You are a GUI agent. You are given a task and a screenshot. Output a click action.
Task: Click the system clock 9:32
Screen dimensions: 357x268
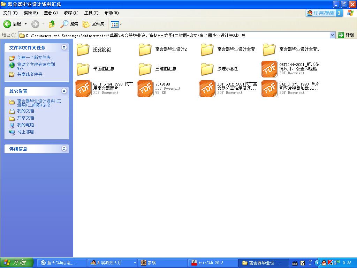pyautogui.click(x=347, y=263)
